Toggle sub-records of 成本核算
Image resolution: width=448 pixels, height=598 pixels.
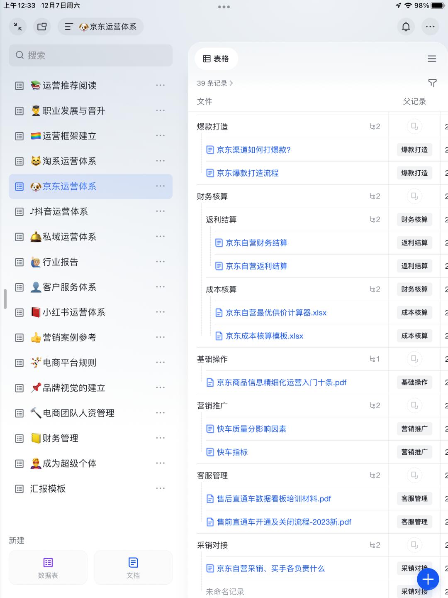point(375,289)
